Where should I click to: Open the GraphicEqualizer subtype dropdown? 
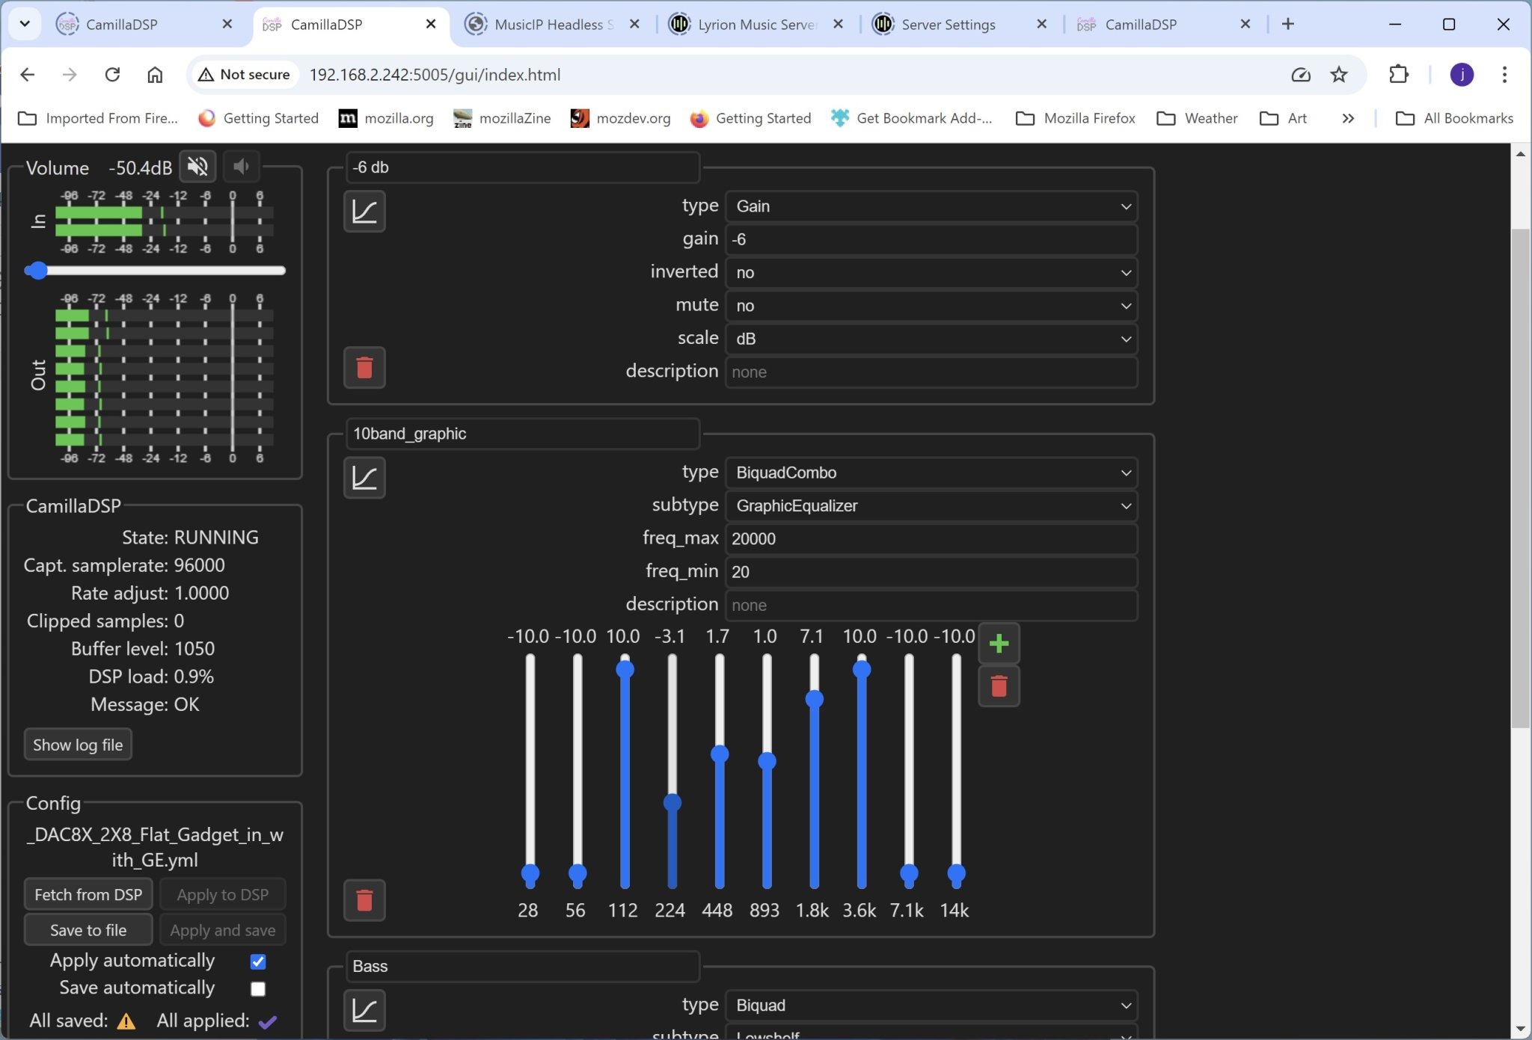[931, 505]
